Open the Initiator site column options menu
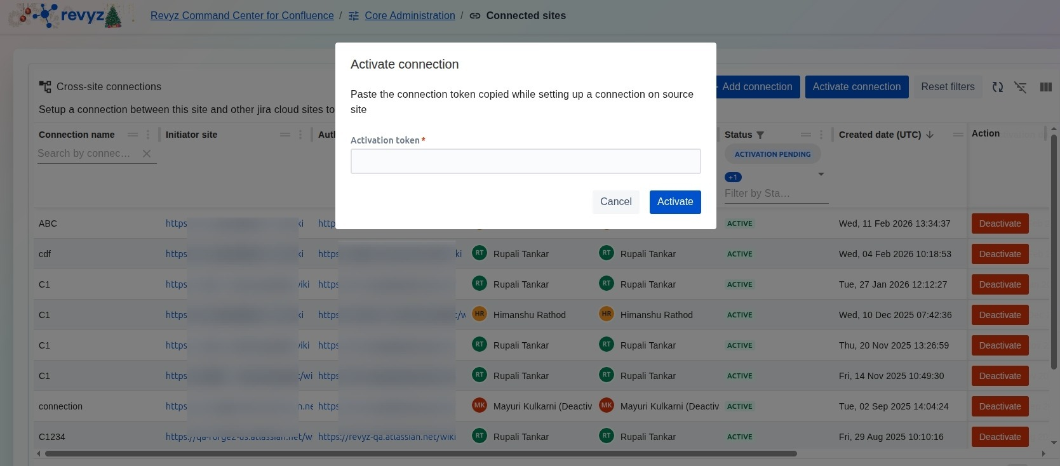Screen dimensions: 1060x466 click(x=300, y=135)
